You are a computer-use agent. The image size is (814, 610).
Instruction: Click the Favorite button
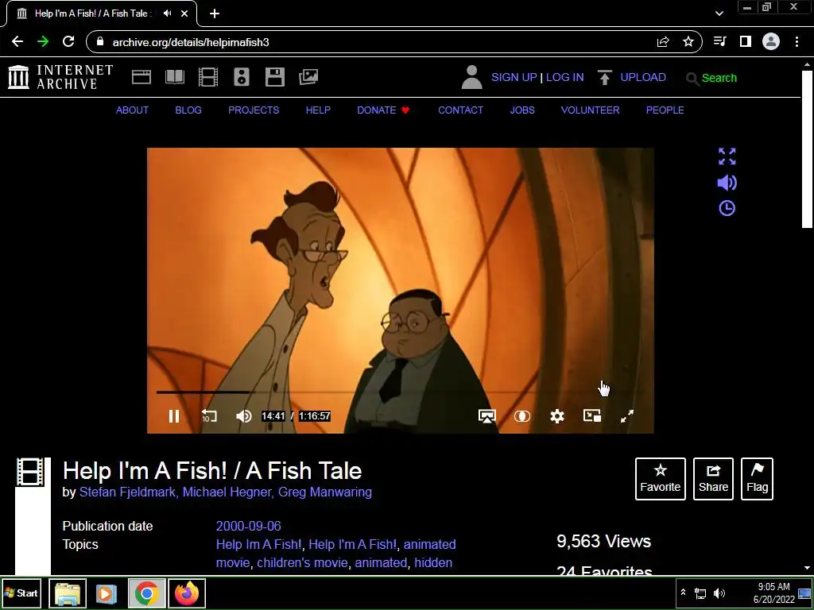[661, 479]
